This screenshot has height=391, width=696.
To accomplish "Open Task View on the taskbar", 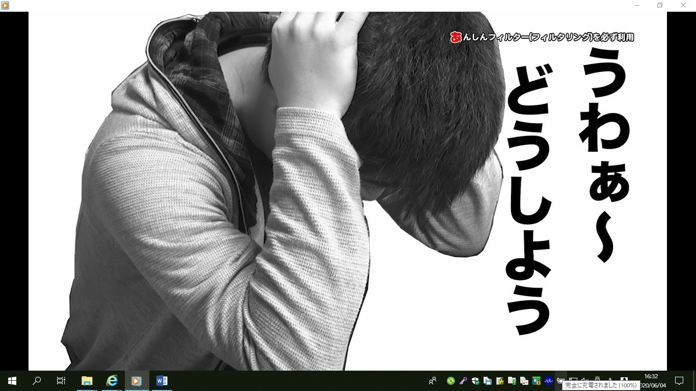I will pyautogui.click(x=61, y=381).
